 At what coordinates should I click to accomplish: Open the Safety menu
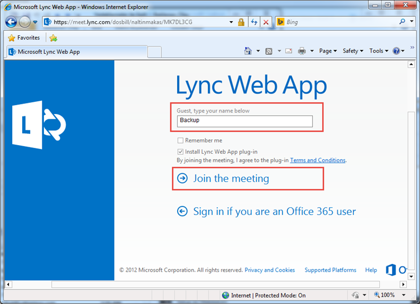point(353,51)
